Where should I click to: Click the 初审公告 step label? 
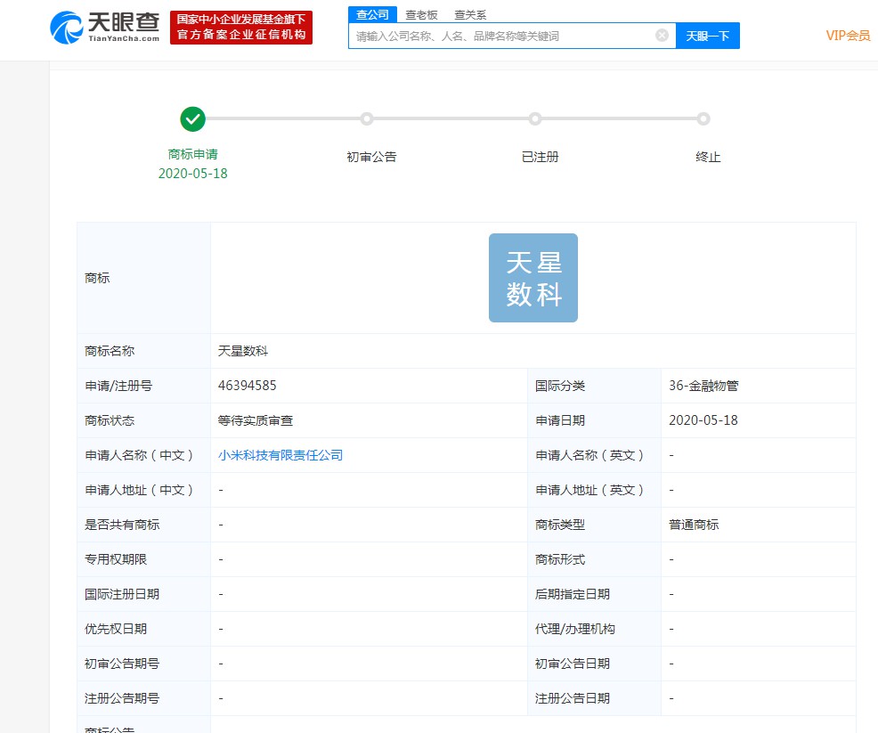click(x=371, y=157)
